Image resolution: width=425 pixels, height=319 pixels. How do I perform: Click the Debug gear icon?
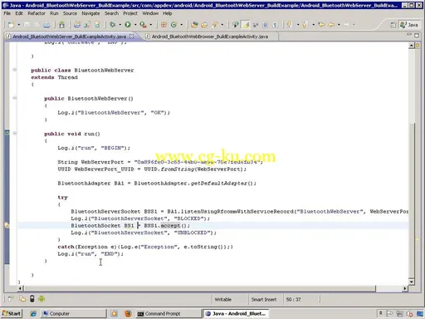pos(112,25)
